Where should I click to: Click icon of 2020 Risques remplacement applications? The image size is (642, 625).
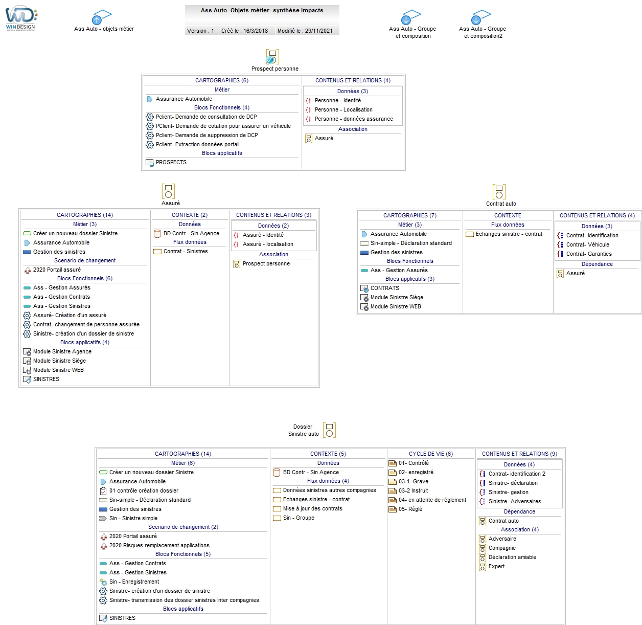coord(104,546)
